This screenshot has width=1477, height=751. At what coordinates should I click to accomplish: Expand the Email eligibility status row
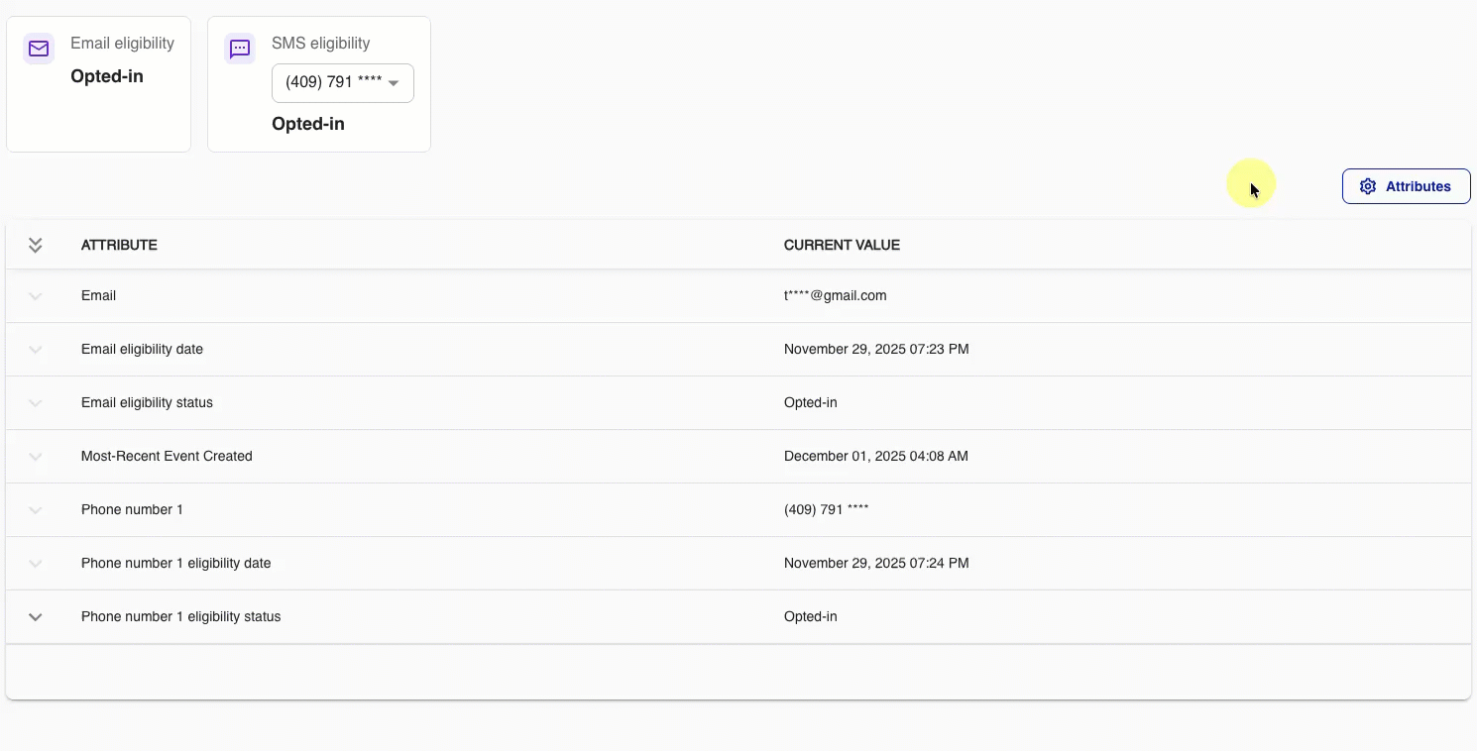pos(36,402)
